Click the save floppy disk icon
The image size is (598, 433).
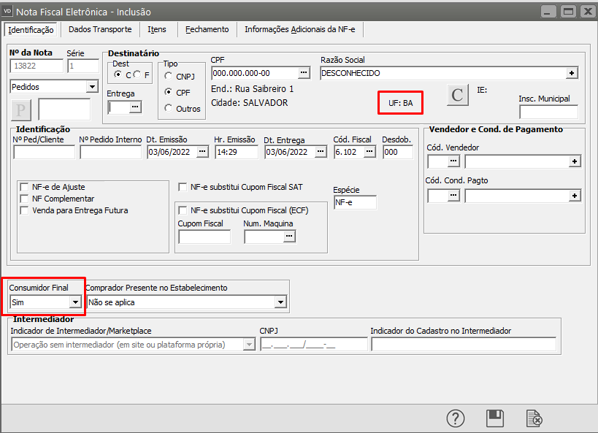click(495, 418)
